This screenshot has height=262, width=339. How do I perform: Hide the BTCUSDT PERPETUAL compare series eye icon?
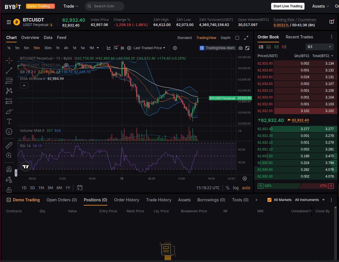(66, 65)
